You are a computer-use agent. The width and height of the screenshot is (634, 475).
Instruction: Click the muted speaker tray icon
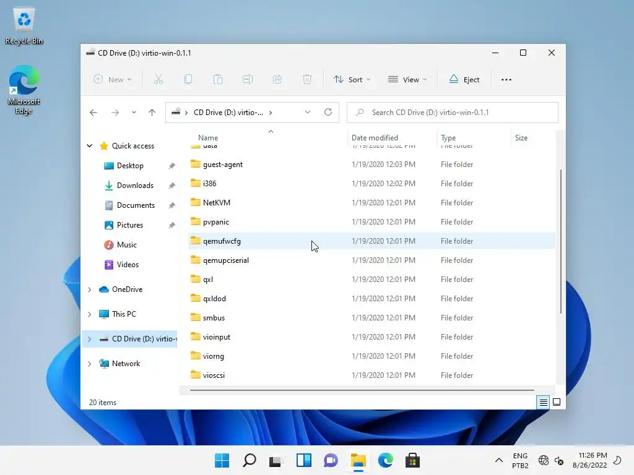559,460
